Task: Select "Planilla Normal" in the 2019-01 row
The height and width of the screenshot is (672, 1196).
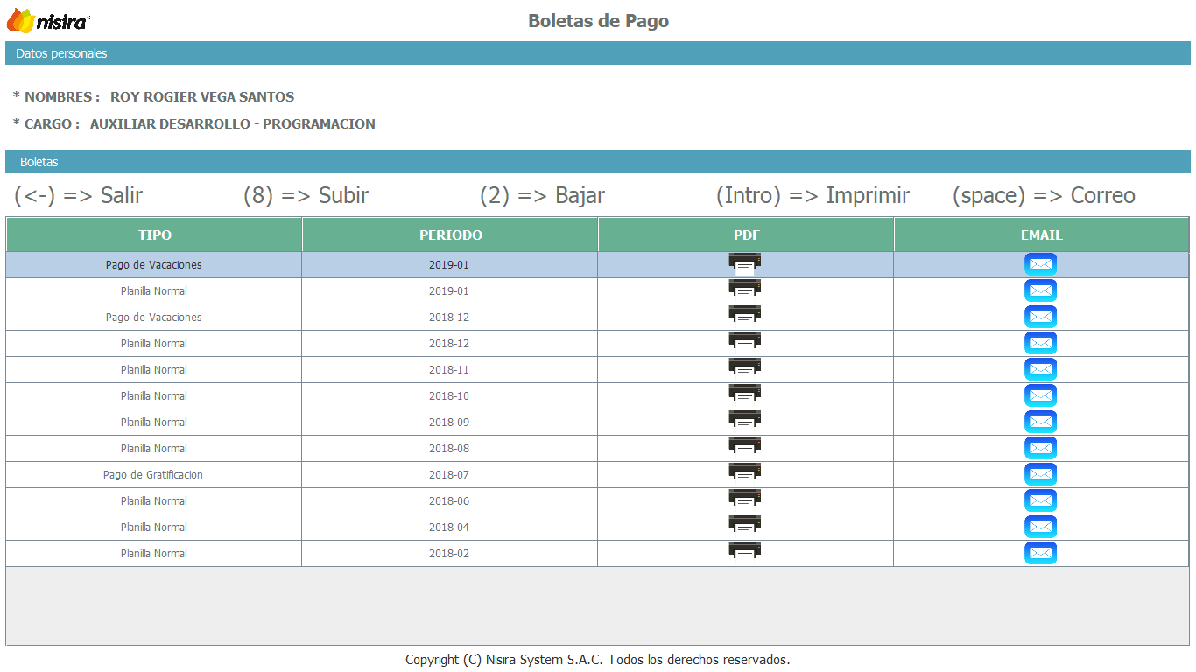Action: click(154, 290)
